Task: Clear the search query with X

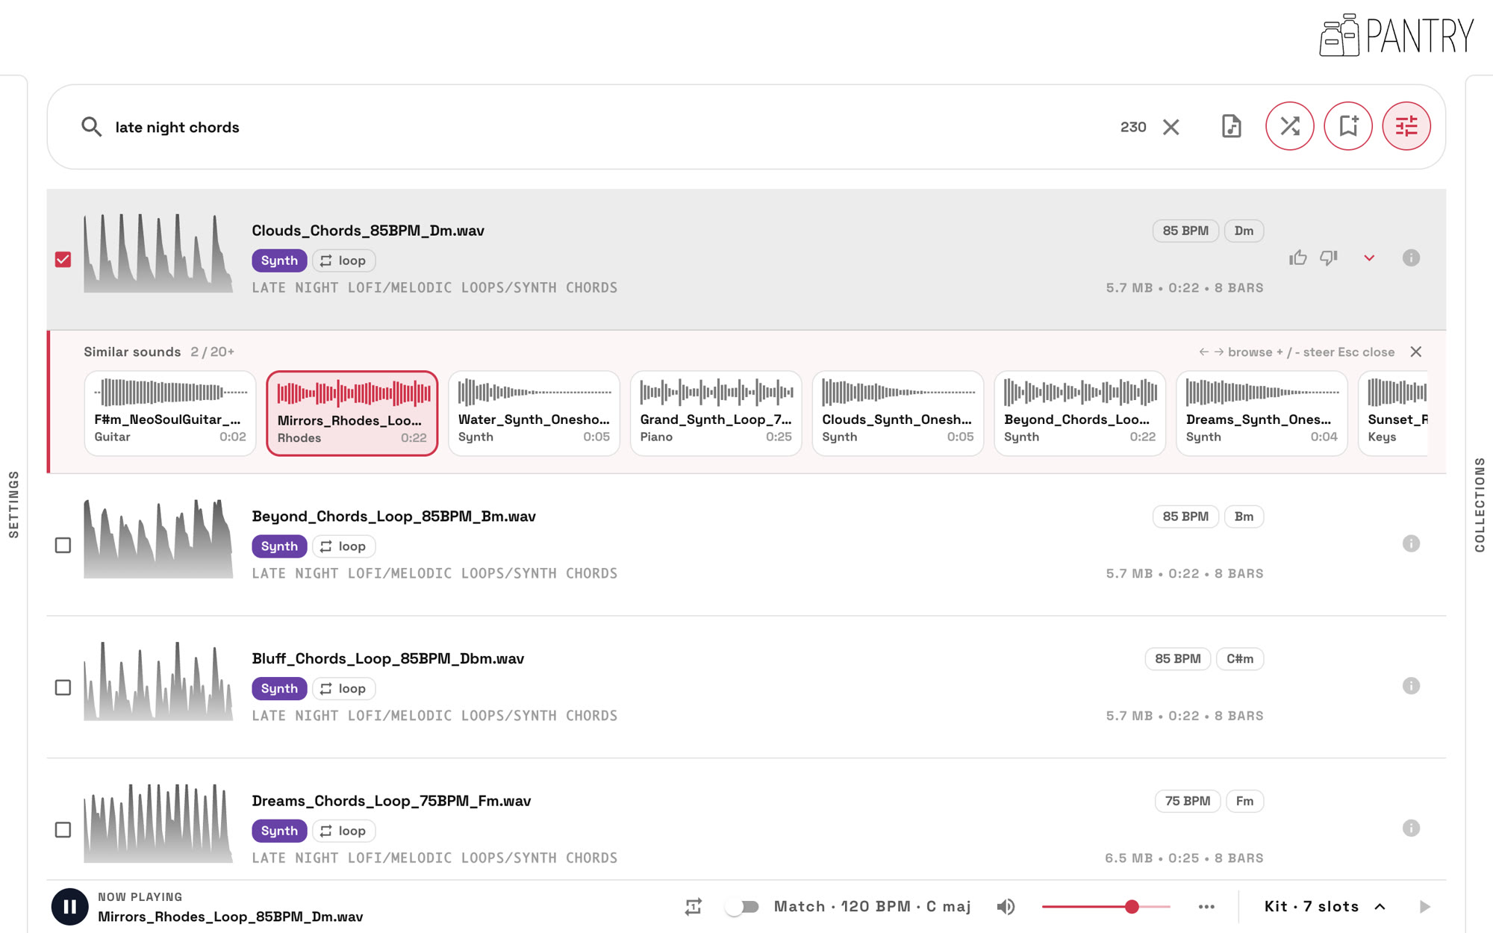Action: coord(1171,127)
